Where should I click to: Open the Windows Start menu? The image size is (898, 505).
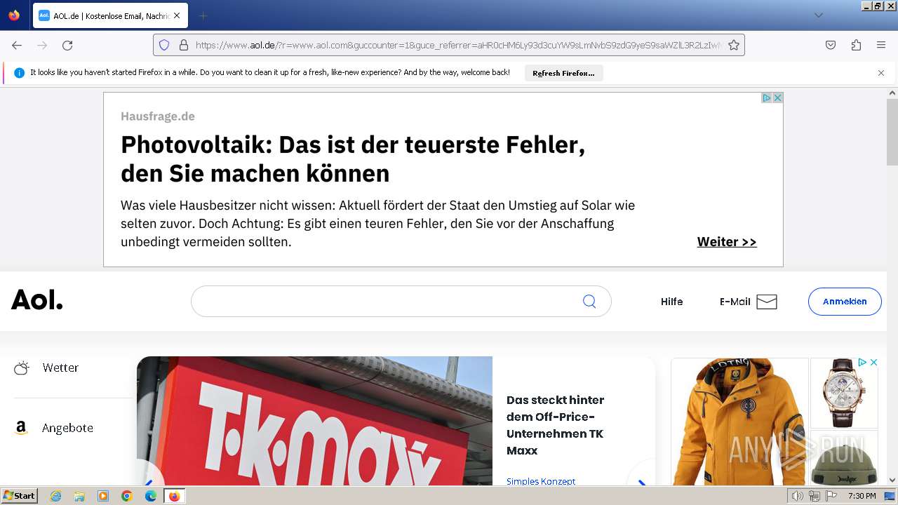point(19,496)
